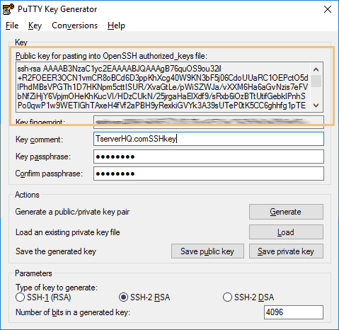This screenshot has height=330, width=339.
Task: Focus the Confirm passphrase field
Action: [209, 173]
